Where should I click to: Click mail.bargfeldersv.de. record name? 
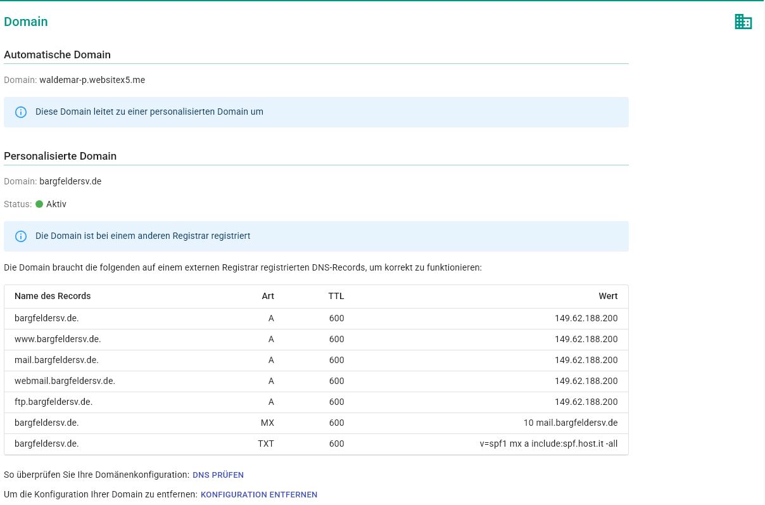[56, 360]
